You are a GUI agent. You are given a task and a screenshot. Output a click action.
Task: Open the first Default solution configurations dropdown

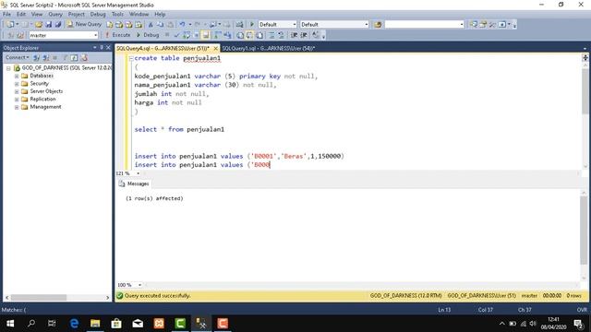click(x=295, y=25)
